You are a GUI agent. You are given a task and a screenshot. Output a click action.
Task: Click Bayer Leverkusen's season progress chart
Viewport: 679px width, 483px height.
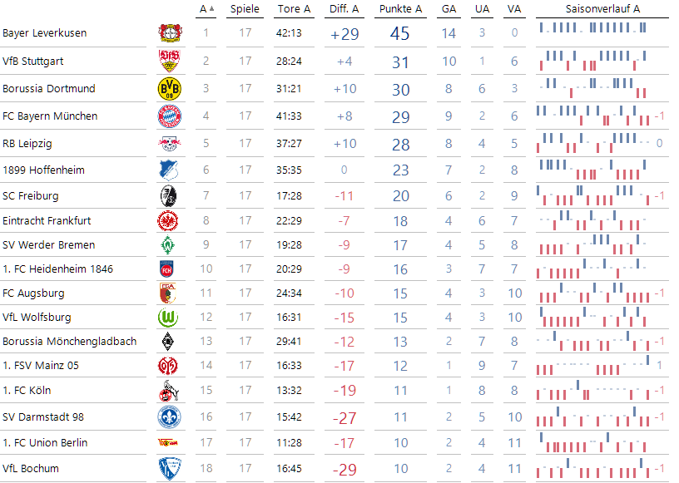593,31
